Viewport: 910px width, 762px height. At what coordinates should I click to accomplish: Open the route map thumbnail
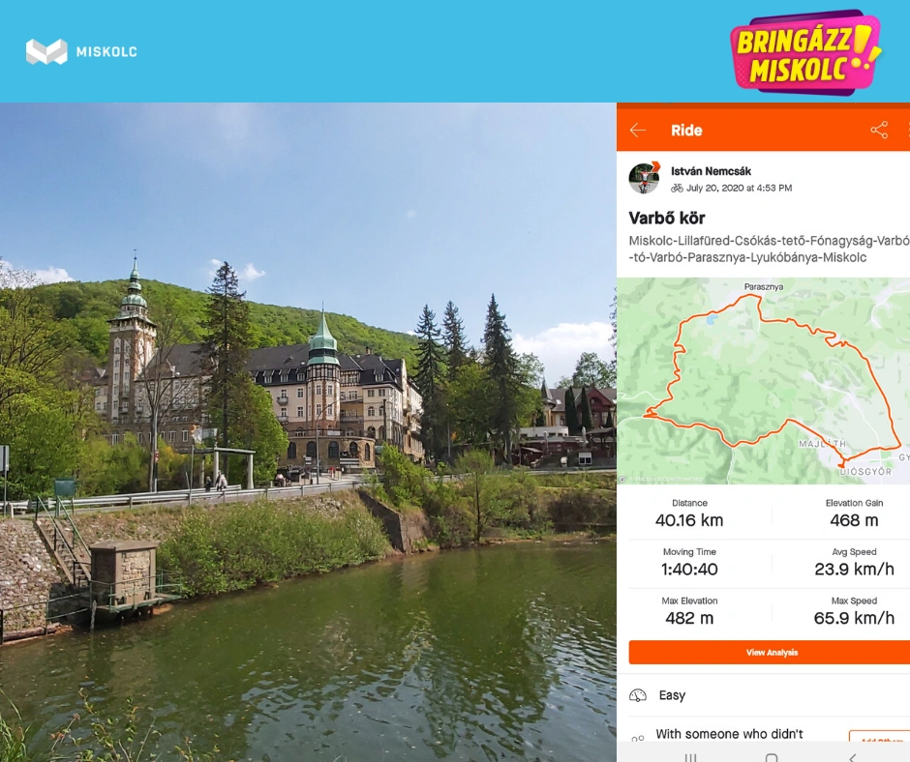pos(763,381)
